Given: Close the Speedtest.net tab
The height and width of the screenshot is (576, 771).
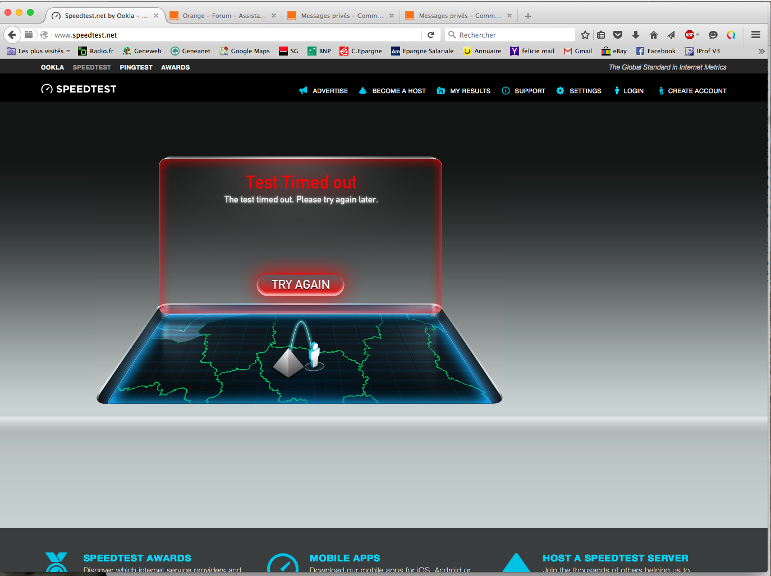Looking at the screenshot, I should click(156, 16).
